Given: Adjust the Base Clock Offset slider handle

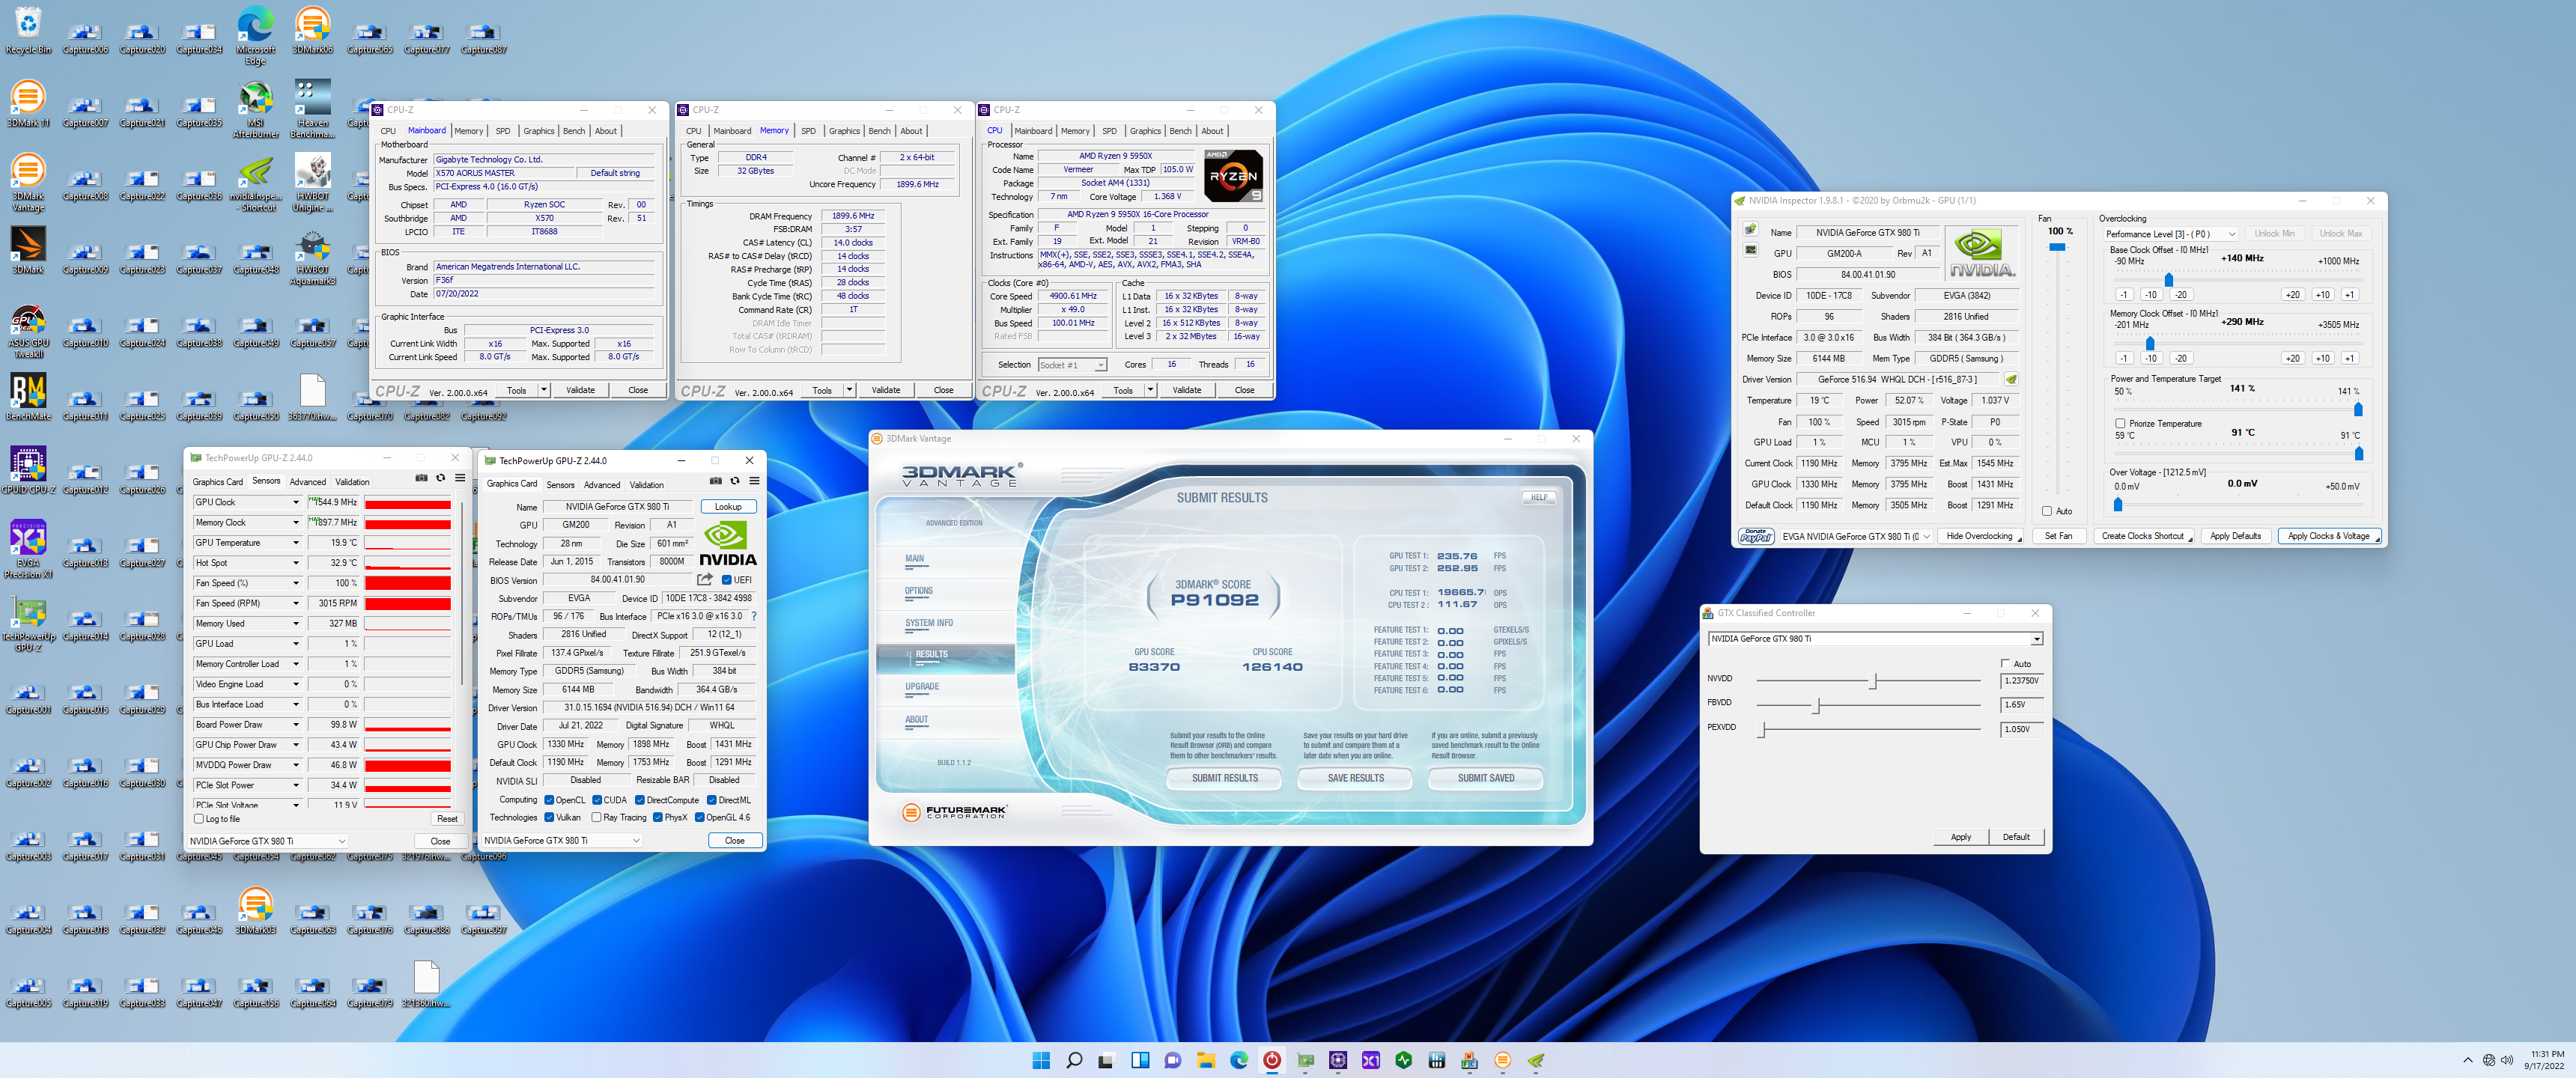Looking at the screenshot, I should coord(2168,279).
